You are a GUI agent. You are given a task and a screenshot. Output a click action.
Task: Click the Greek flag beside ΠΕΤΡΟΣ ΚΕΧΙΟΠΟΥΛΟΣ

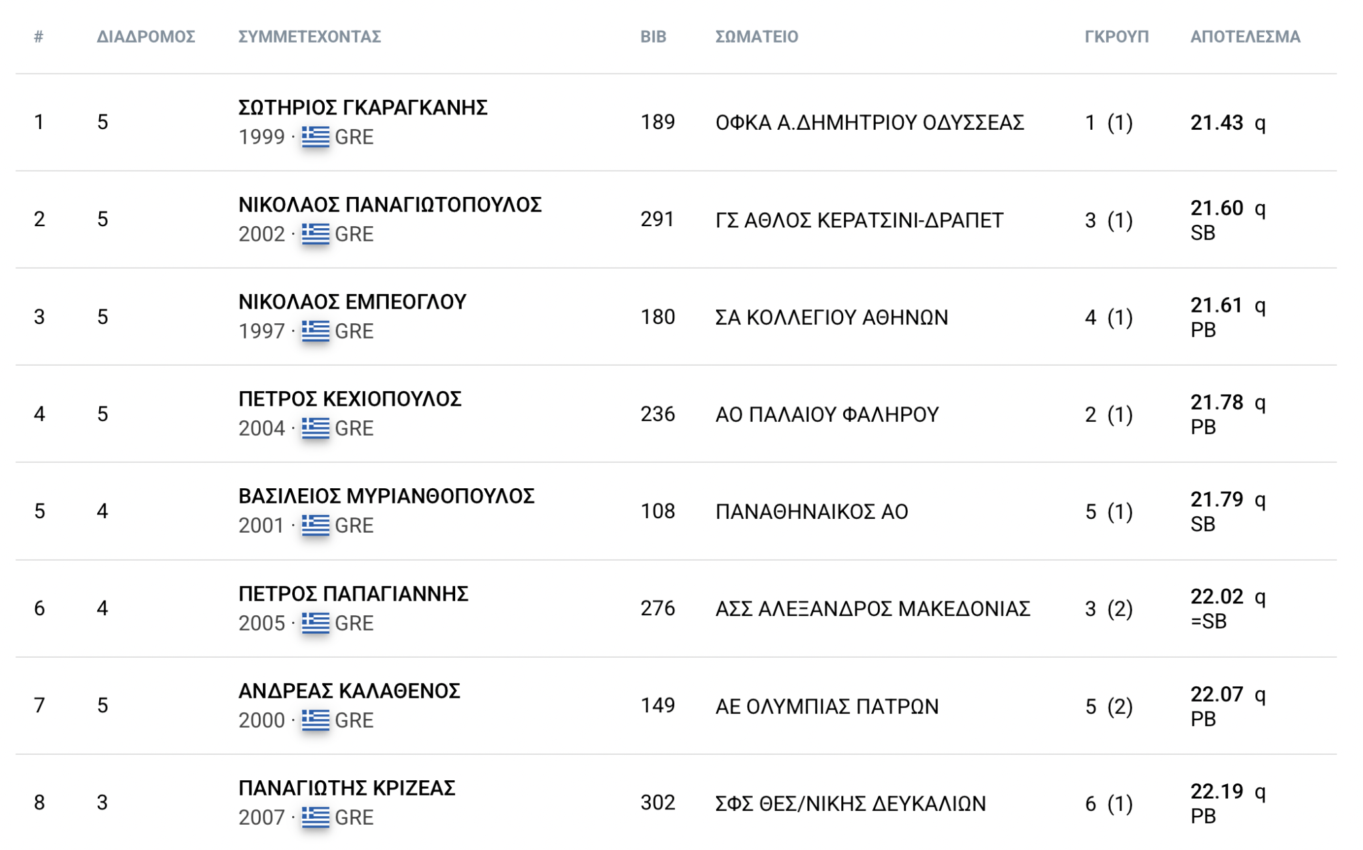(315, 428)
